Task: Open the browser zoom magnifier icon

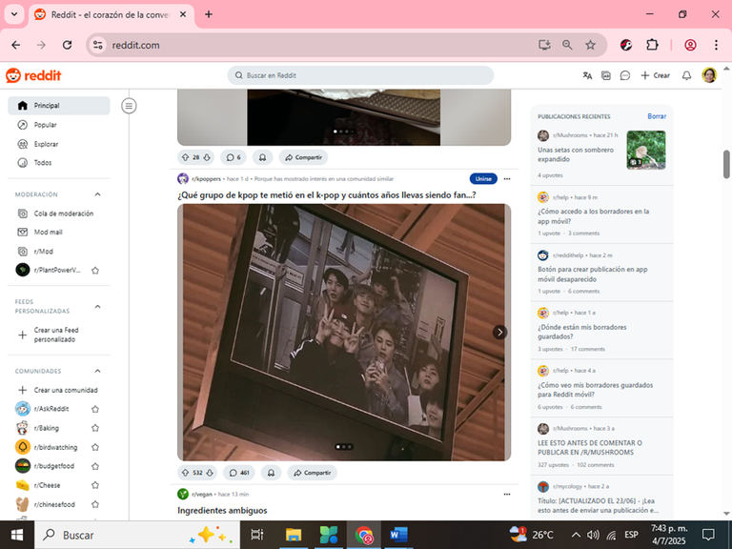Action: (x=567, y=45)
